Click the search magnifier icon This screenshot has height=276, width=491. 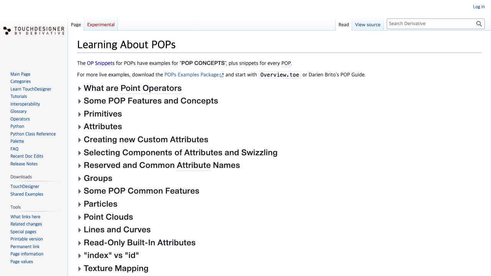479,24
